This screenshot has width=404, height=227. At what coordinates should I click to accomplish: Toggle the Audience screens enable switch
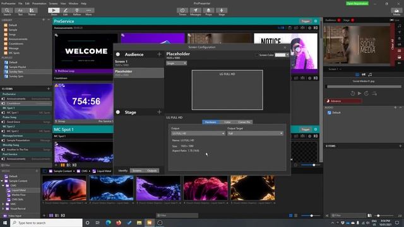coord(118,54)
